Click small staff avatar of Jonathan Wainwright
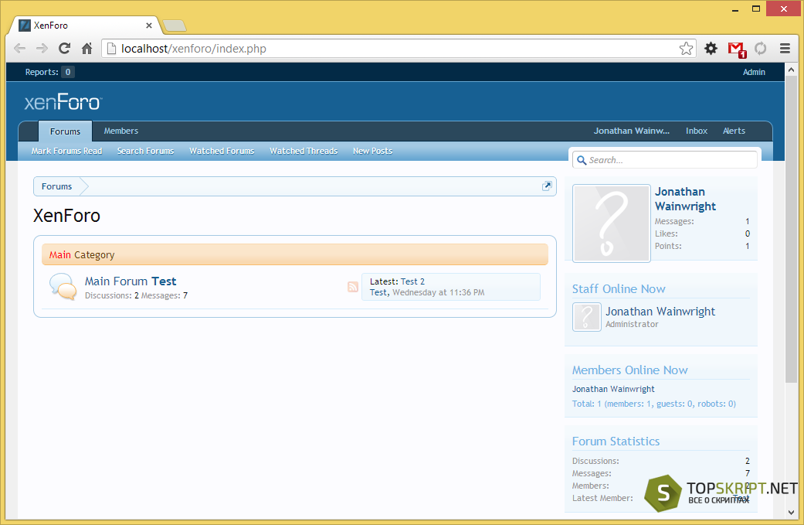The image size is (804, 525). [x=587, y=317]
